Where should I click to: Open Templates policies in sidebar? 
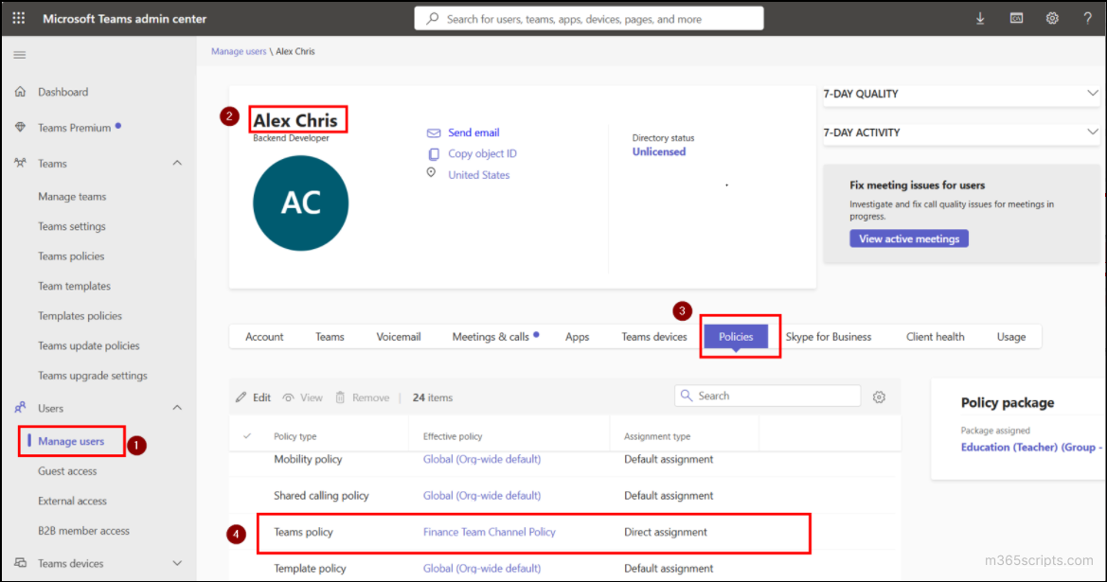80,316
